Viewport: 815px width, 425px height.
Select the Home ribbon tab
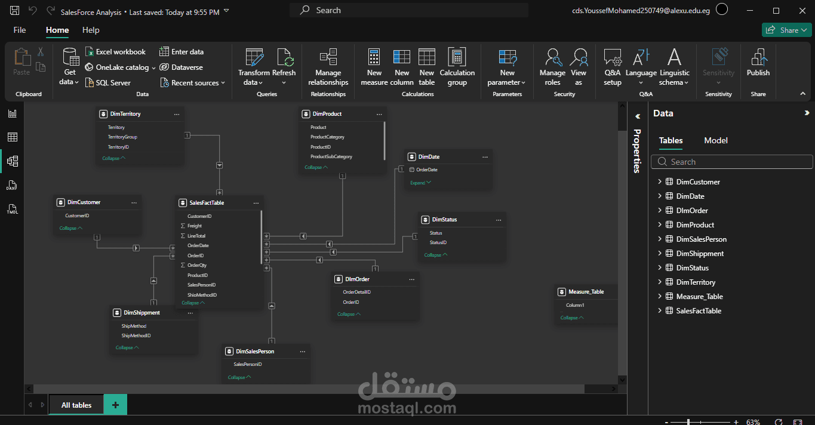57,30
